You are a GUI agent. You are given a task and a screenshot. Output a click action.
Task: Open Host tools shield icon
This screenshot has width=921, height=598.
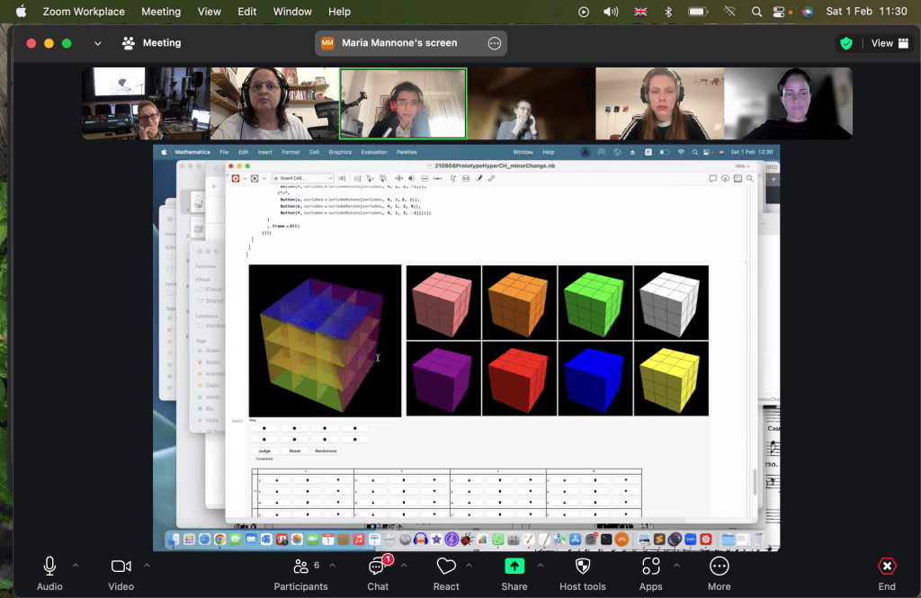click(582, 566)
